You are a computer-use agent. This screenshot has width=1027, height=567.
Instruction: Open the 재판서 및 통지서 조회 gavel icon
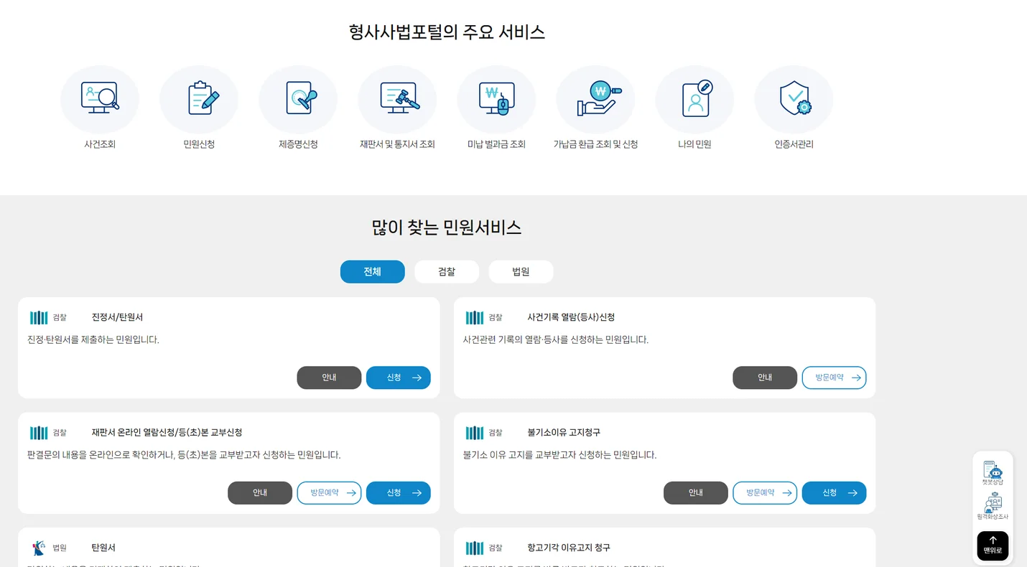tap(397, 99)
